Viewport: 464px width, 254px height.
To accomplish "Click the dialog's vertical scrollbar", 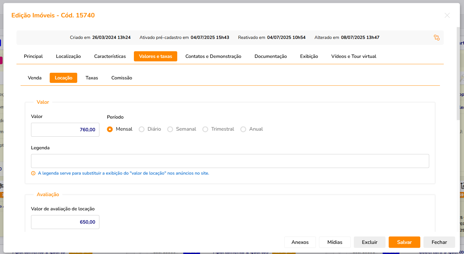I will tap(458, 73).
